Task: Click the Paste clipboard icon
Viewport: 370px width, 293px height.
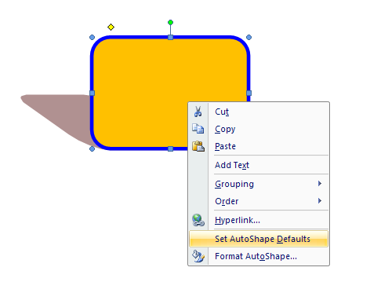Action: tap(198, 146)
